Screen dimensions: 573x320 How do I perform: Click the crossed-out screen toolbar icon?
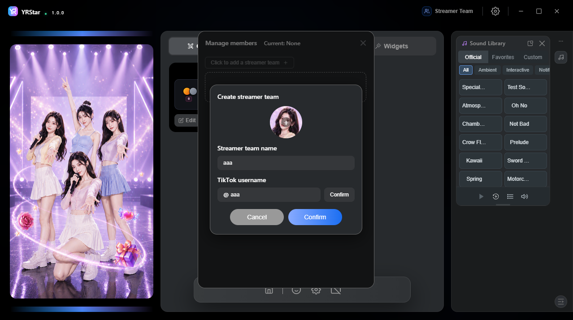click(x=336, y=290)
